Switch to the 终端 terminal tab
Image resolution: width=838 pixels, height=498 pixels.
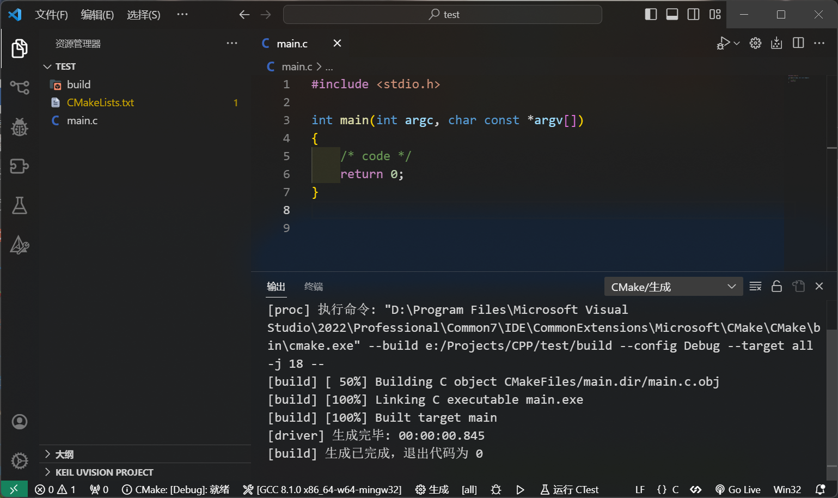tap(313, 287)
